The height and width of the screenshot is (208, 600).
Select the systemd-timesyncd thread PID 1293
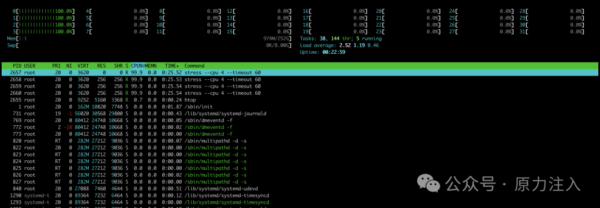click(299, 202)
